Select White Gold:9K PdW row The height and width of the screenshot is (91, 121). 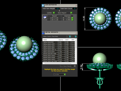[59, 54]
